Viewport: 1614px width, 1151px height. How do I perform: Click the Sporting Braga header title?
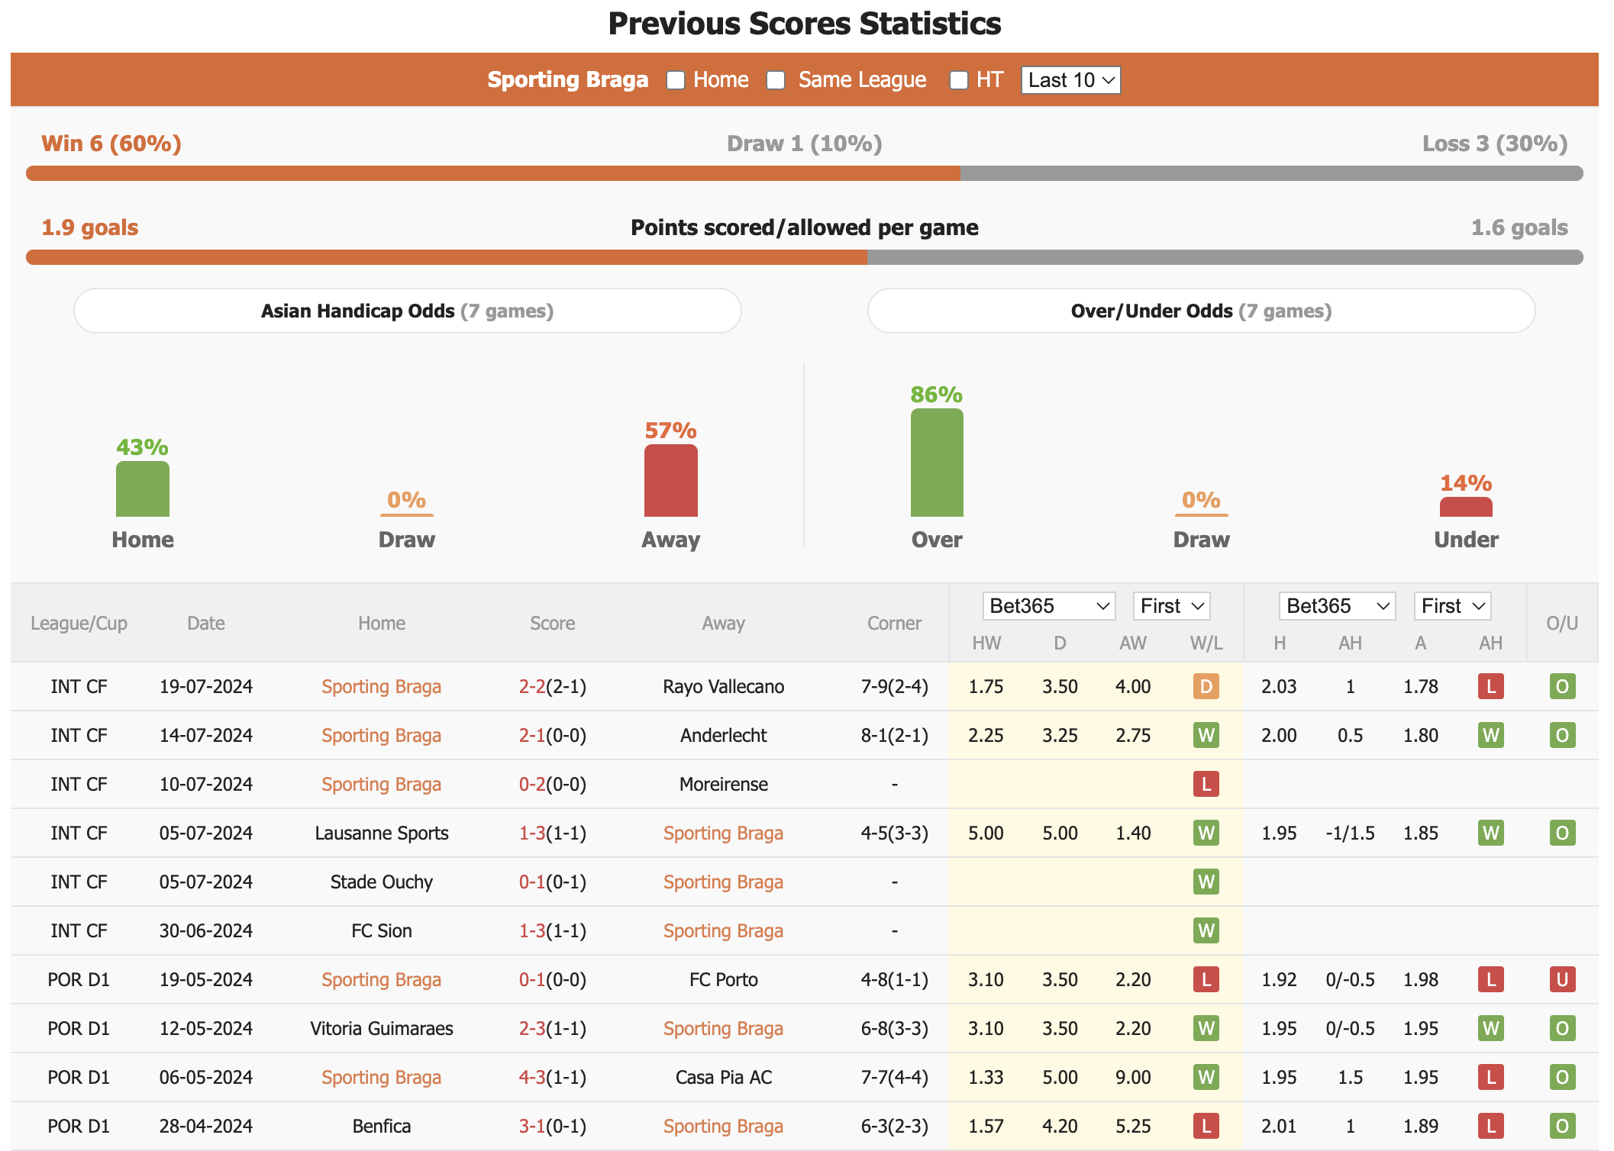click(568, 79)
